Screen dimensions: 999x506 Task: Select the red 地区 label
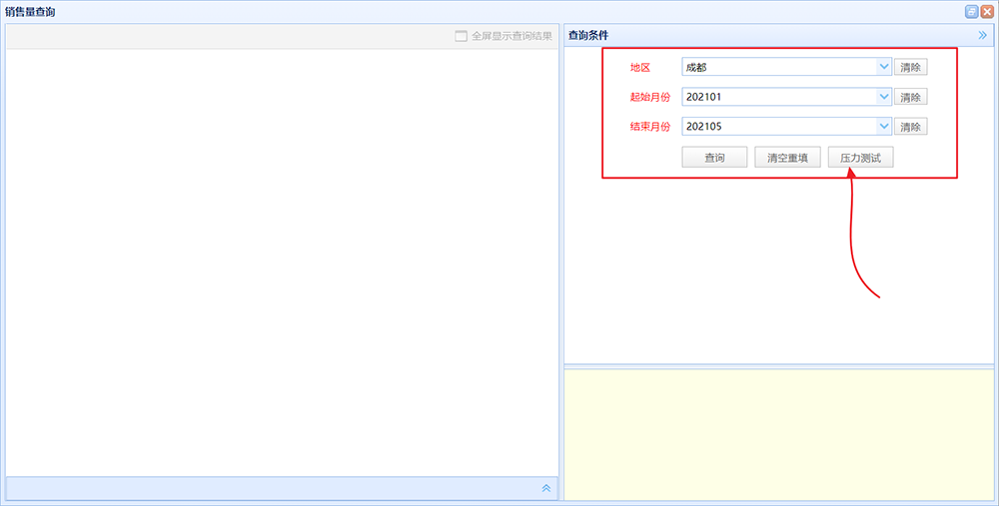pyautogui.click(x=640, y=67)
